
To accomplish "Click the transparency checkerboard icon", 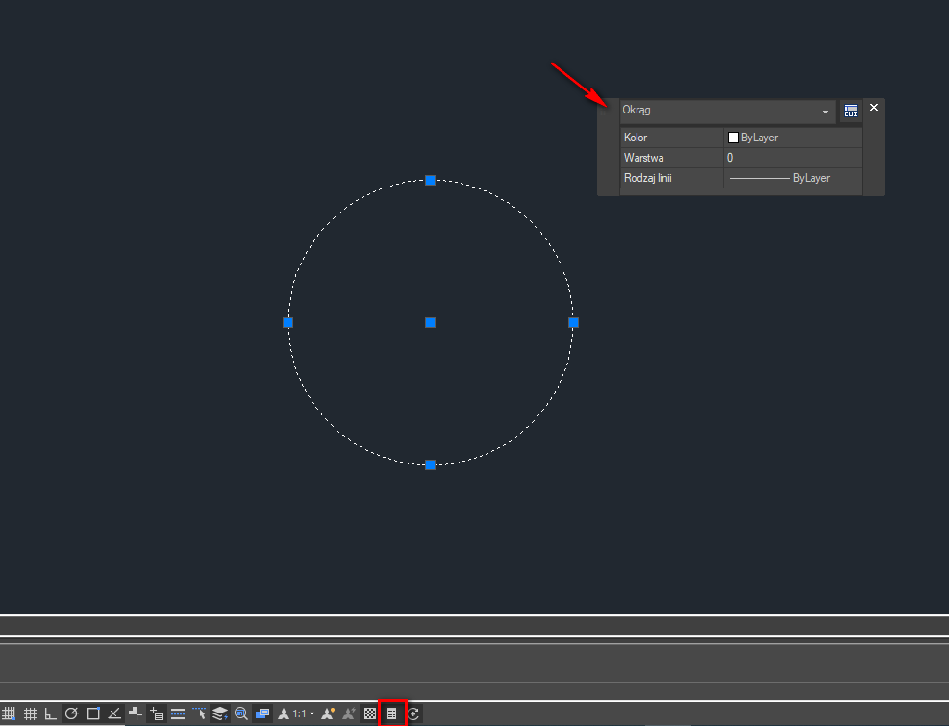I will coord(370,713).
